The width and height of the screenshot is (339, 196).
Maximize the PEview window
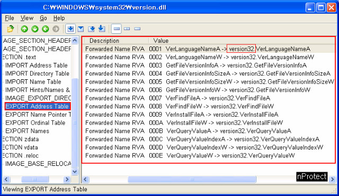pyautogui.click(x=321, y=7)
